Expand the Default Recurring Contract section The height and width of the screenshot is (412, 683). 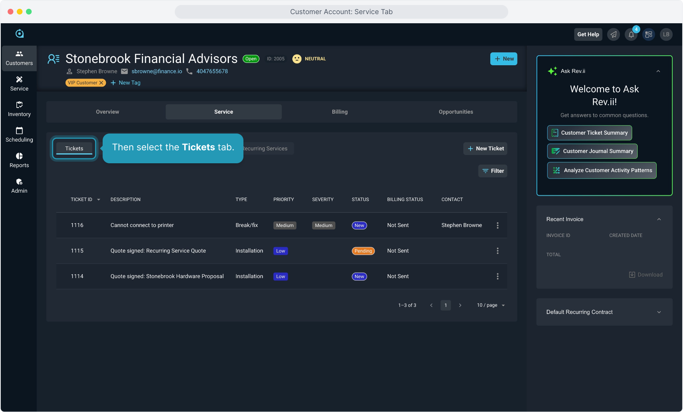coord(659,312)
